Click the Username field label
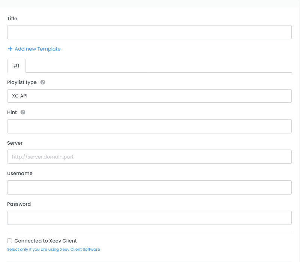300x262 pixels. [x=20, y=173]
